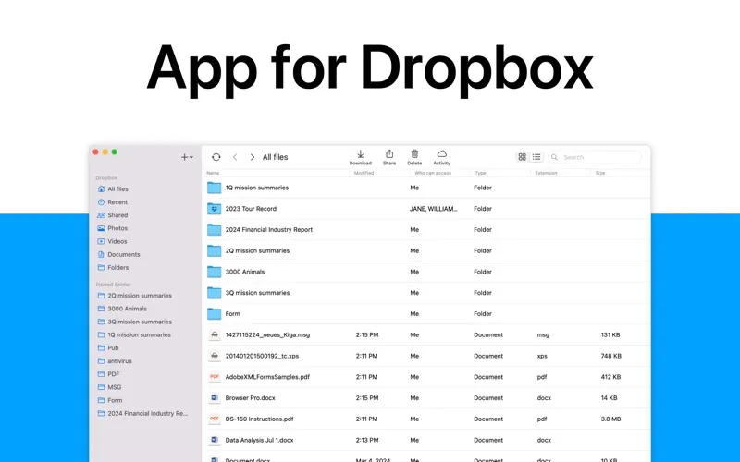Viewport: 740px width, 462px height.
Task: Sort by Extension column header
Action: [546, 173]
